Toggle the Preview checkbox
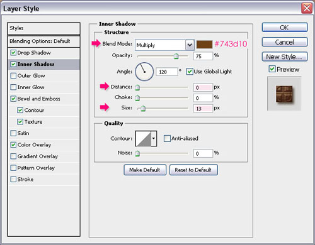Viewport: 315px width, 245px height. [272, 69]
